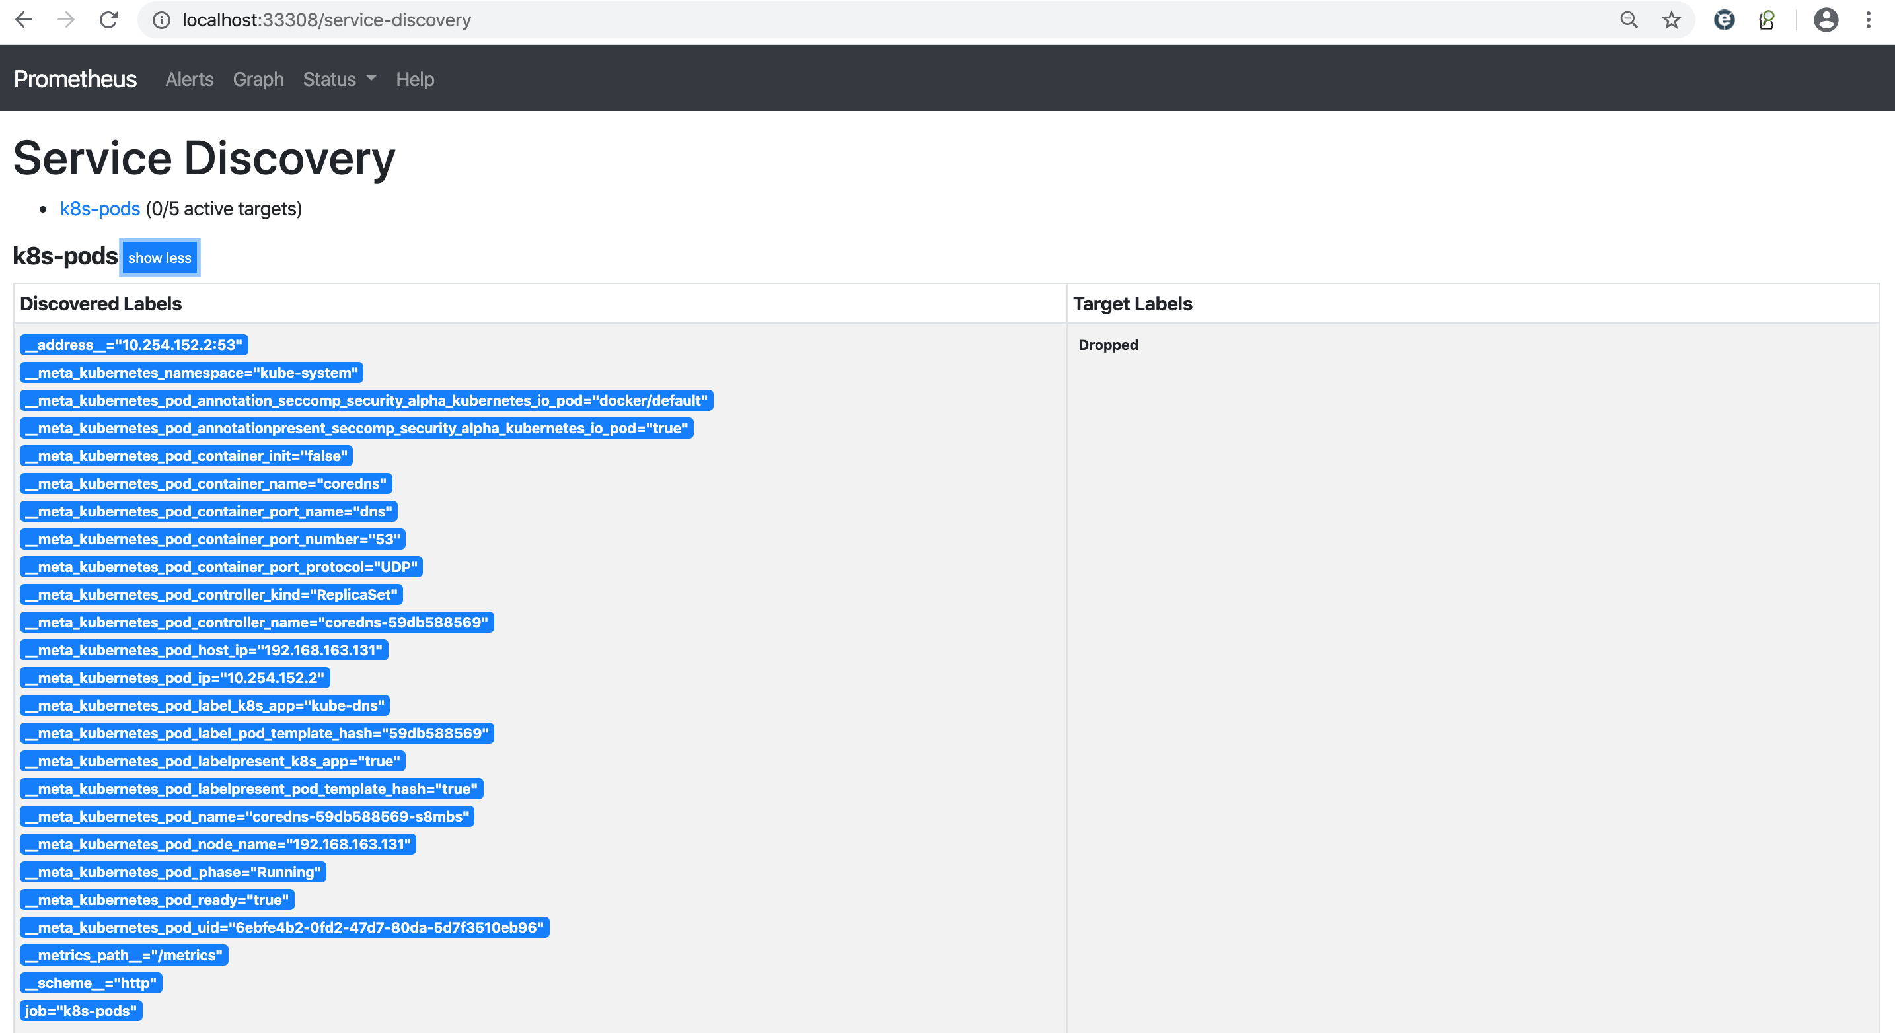Viewport: 1895px width, 1033px height.
Task: Reload the page with refresh icon
Action: (x=109, y=20)
